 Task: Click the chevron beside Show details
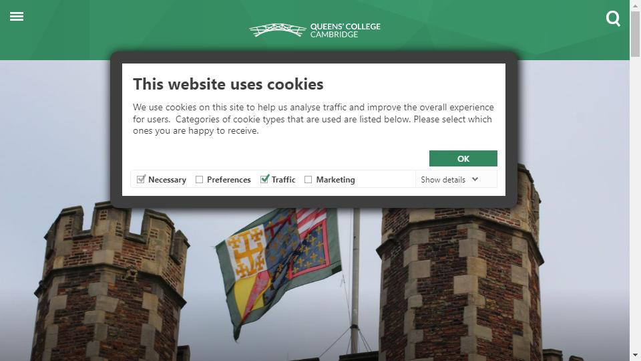click(475, 179)
